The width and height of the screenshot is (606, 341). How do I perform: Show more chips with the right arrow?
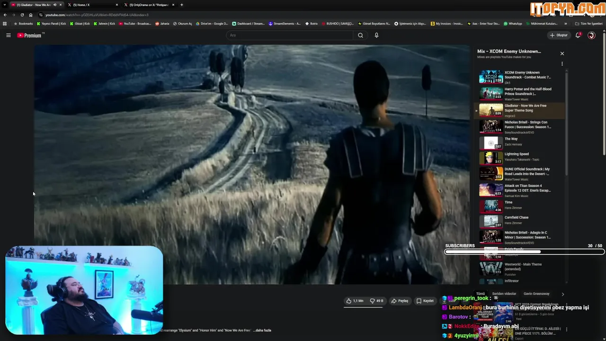[x=562, y=294]
